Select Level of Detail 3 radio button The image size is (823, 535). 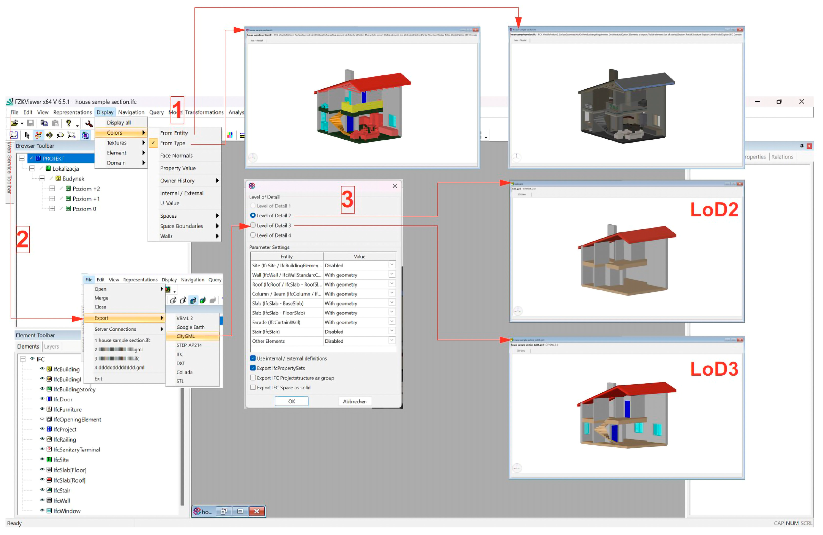tap(253, 225)
